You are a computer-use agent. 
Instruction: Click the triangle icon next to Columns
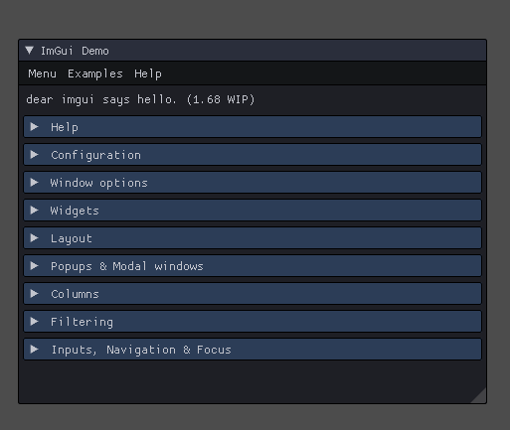point(34,294)
